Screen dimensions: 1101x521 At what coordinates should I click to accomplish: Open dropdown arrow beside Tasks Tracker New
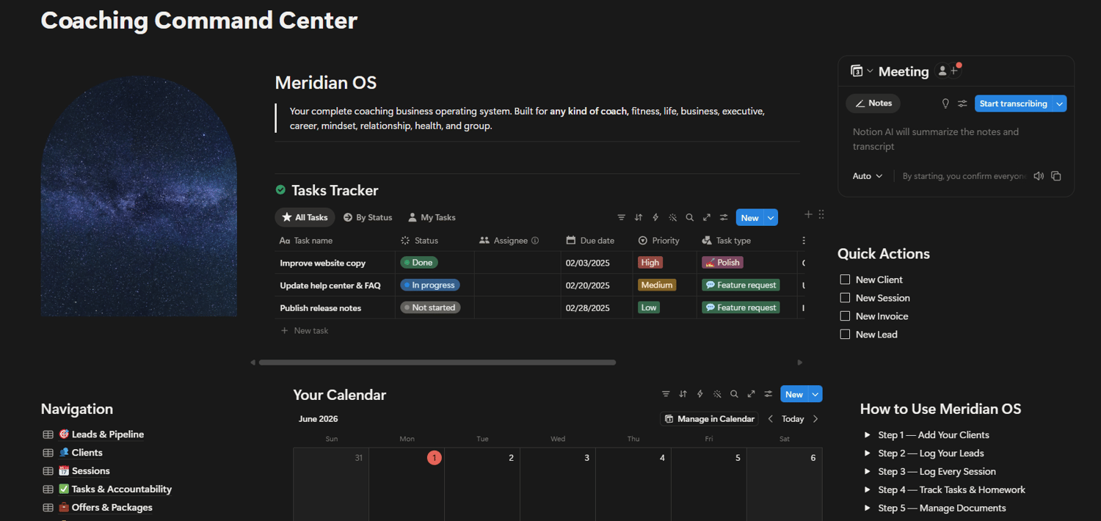click(771, 218)
